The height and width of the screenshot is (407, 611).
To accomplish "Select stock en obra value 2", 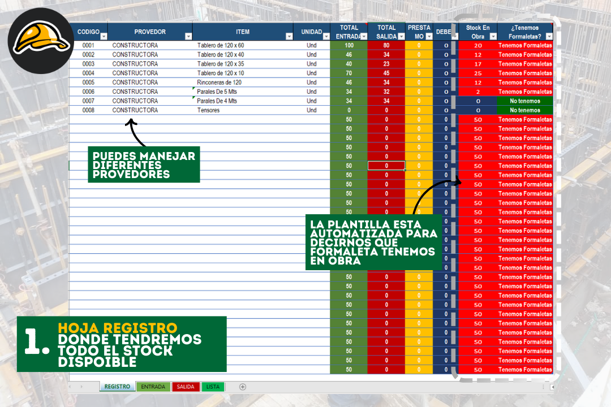I will pos(477,92).
